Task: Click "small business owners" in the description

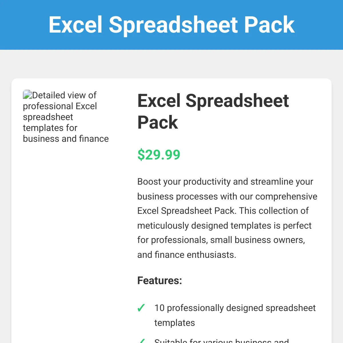Action: tap(257, 240)
